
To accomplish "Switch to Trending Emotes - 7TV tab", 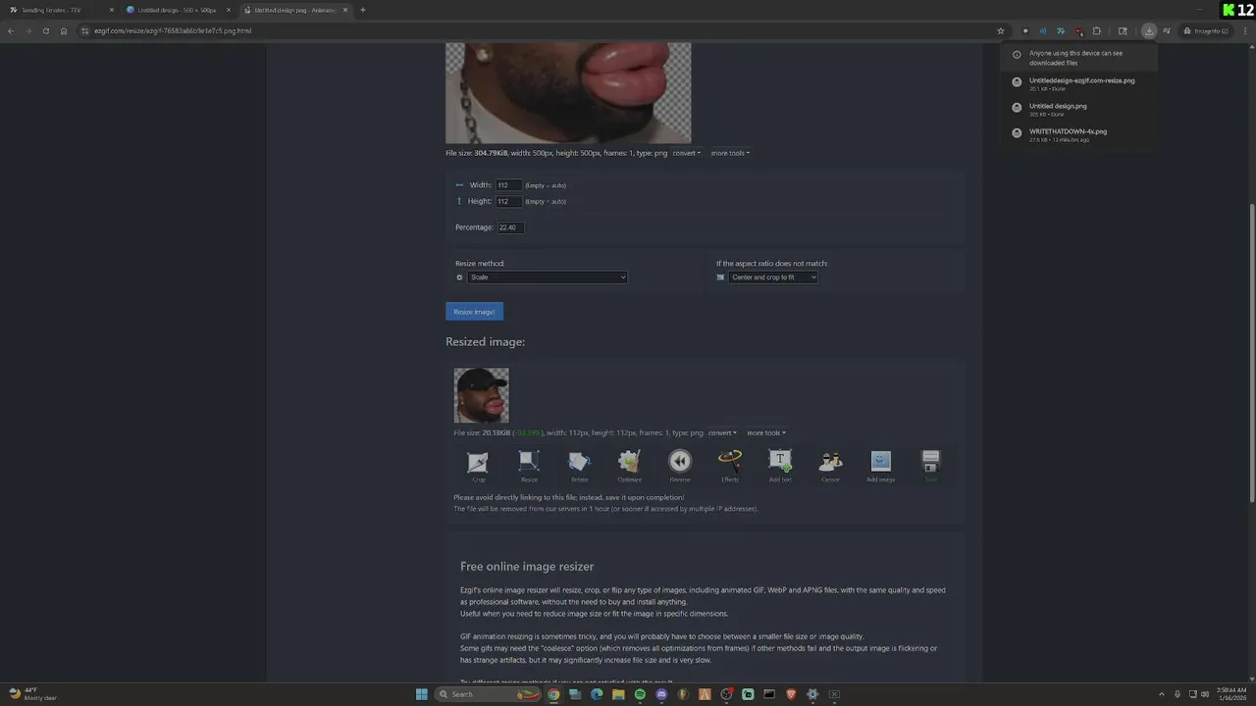I will tap(59, 10).
